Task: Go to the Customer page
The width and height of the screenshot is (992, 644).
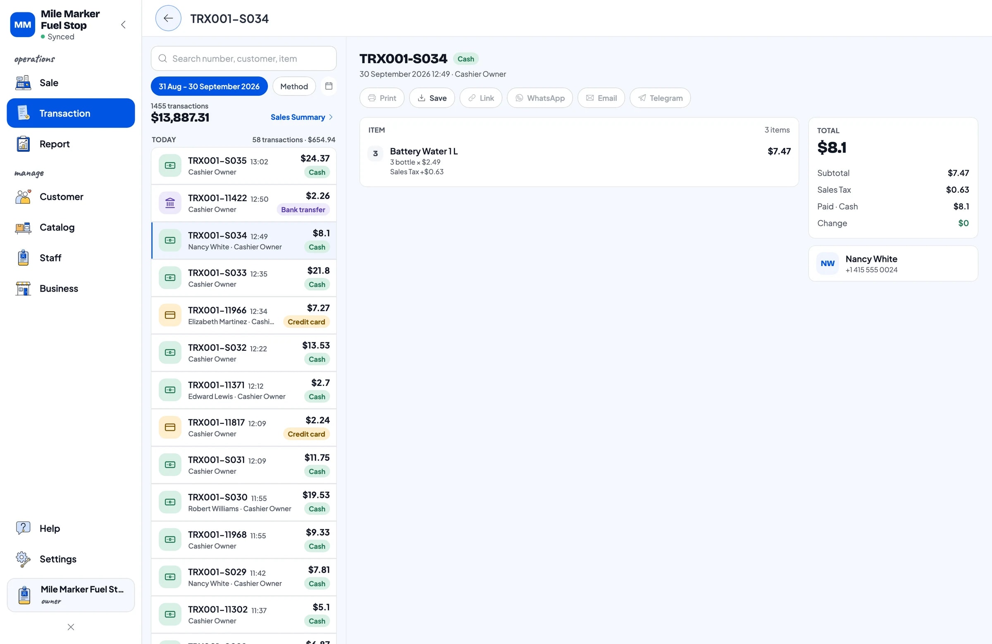Action: 71,197
